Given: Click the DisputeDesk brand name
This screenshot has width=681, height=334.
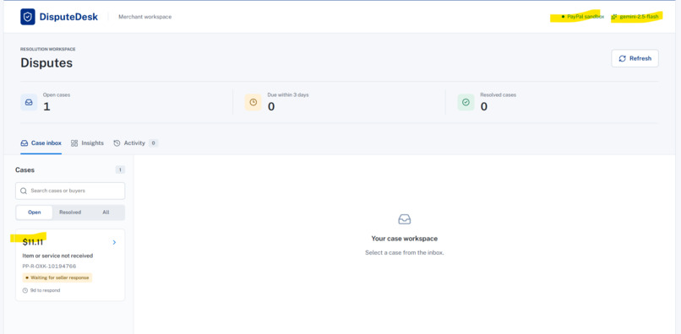Looking at the screenshot, I should 68,17.
